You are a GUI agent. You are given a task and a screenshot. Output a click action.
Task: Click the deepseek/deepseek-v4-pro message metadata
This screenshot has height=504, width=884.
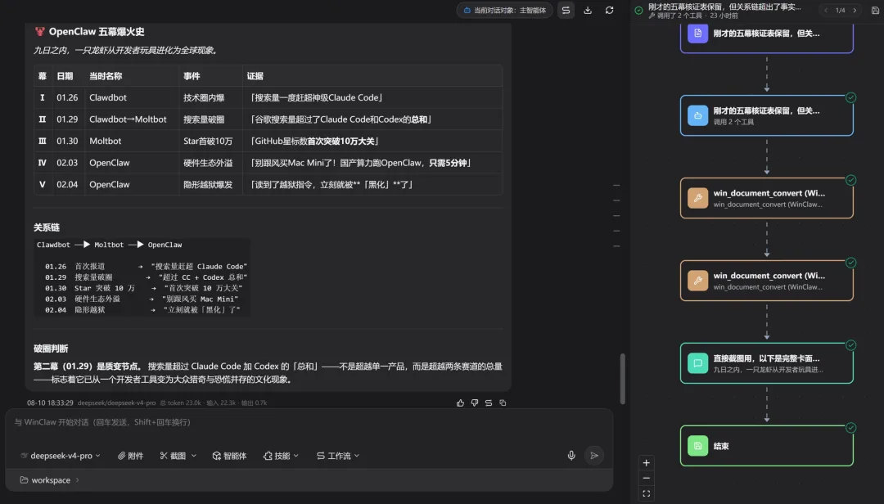[117, 403]
